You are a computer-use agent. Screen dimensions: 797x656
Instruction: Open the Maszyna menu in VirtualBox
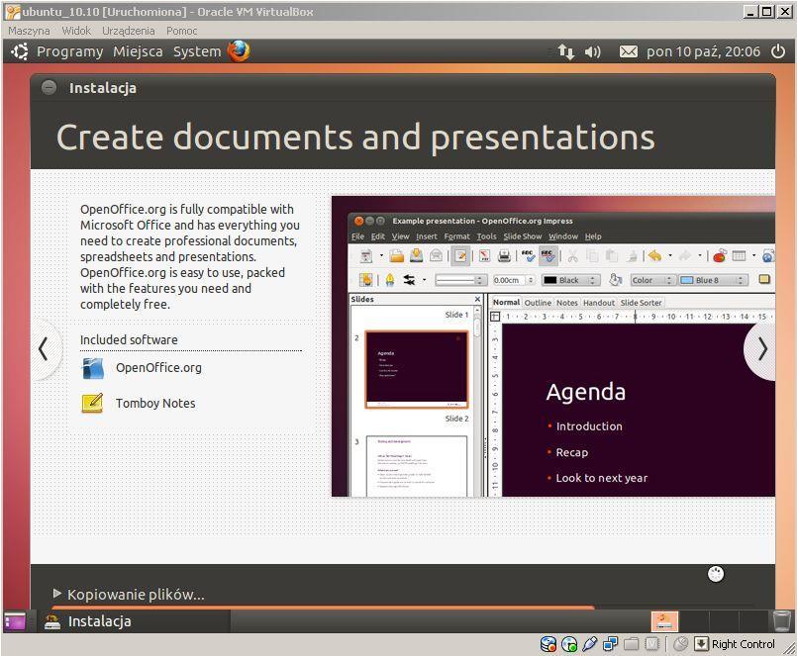tap(29, 31)
